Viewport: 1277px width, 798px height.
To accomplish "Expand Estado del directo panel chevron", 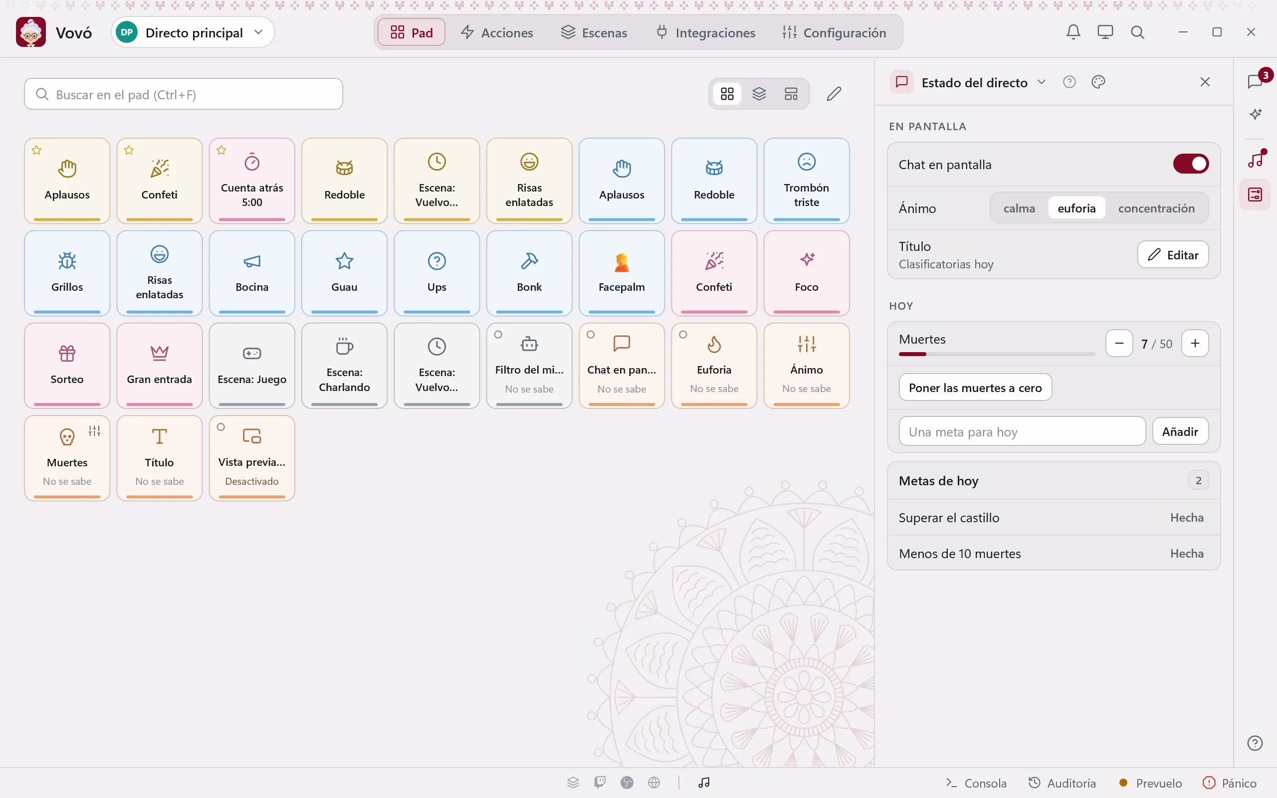I will [1041, 82].
